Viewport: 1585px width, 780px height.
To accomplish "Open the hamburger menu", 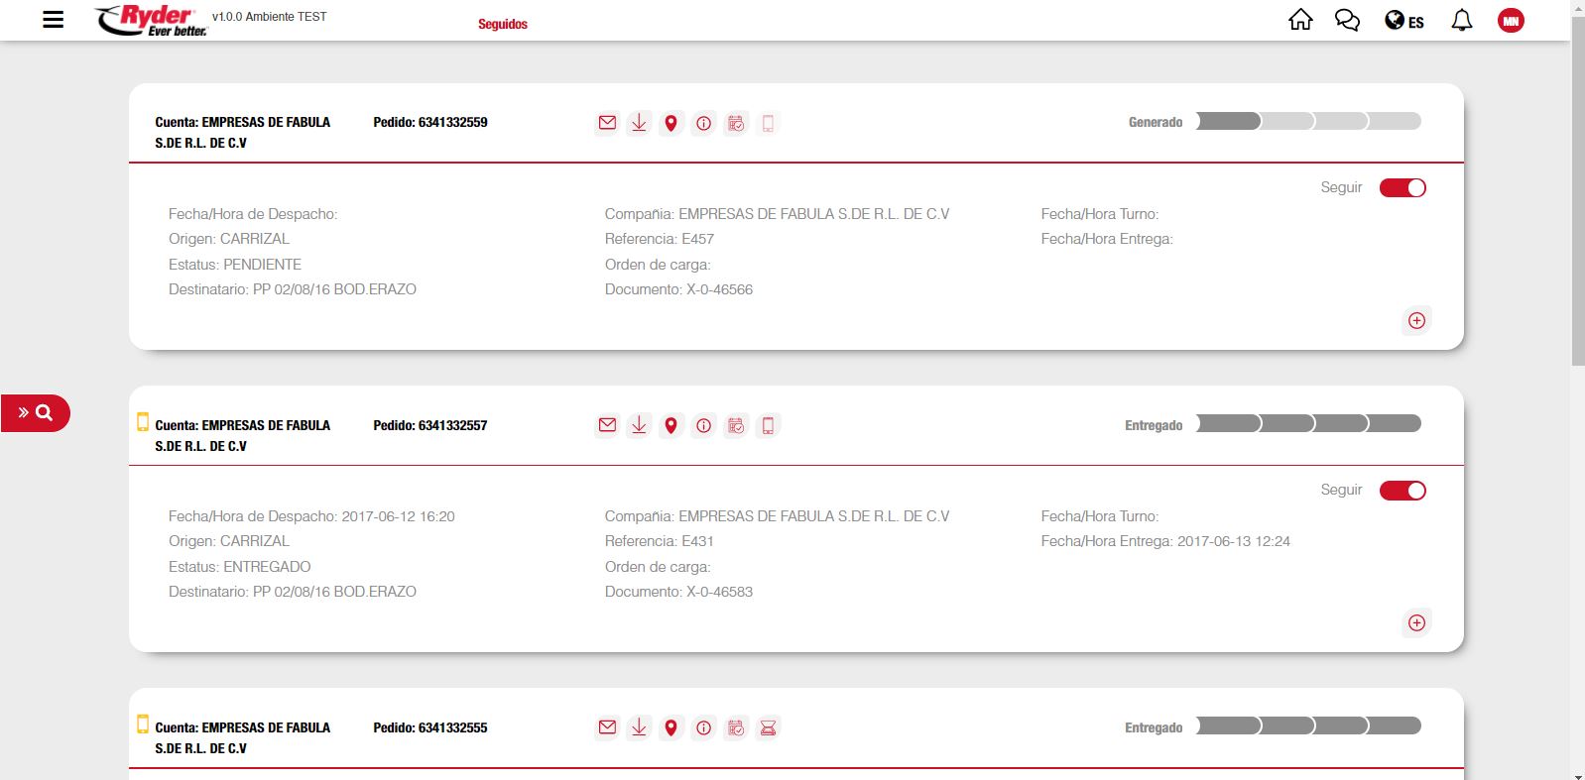I will [x=54, y=20].
